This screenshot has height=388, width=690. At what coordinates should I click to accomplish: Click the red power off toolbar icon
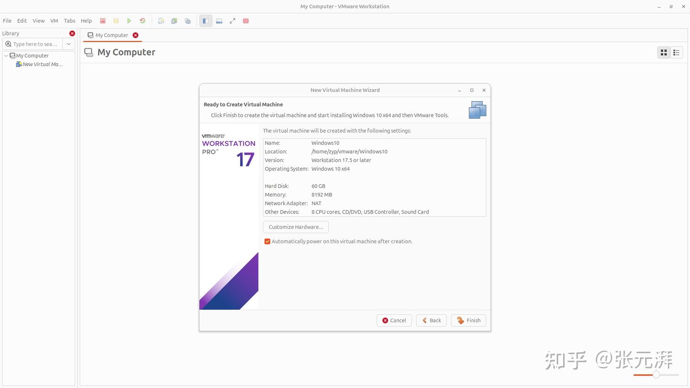(103, 21)
